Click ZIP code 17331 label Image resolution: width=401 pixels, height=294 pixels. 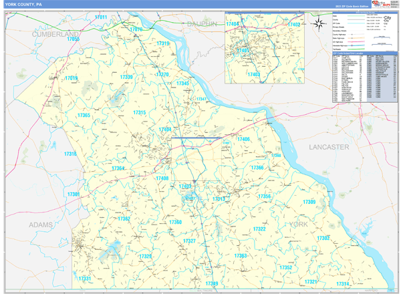[x=85, y=278]
